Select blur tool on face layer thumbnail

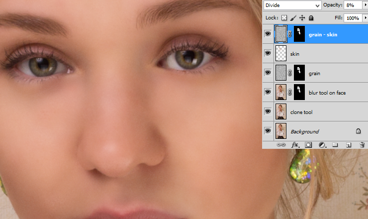coord(281,92)
